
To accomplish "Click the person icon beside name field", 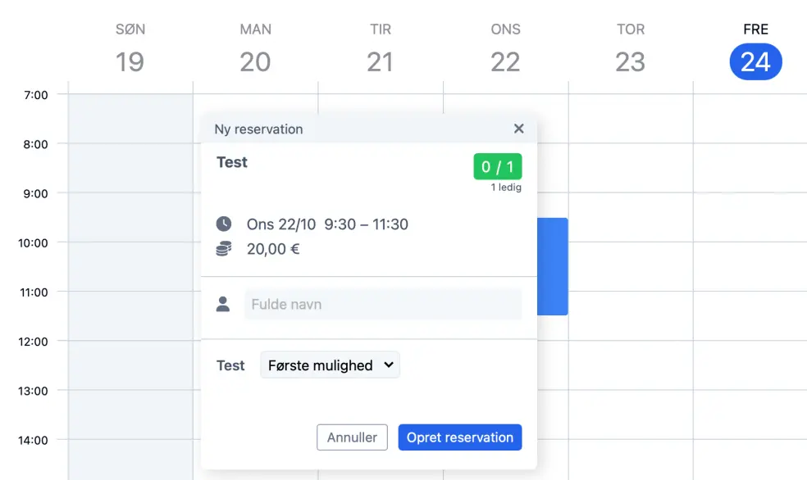I will point(223,304).
